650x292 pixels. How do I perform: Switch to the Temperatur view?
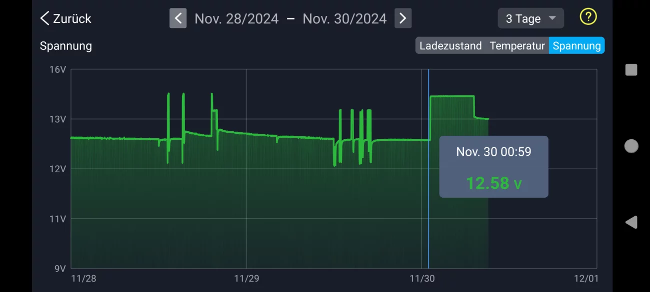click(x=517, y=46)
